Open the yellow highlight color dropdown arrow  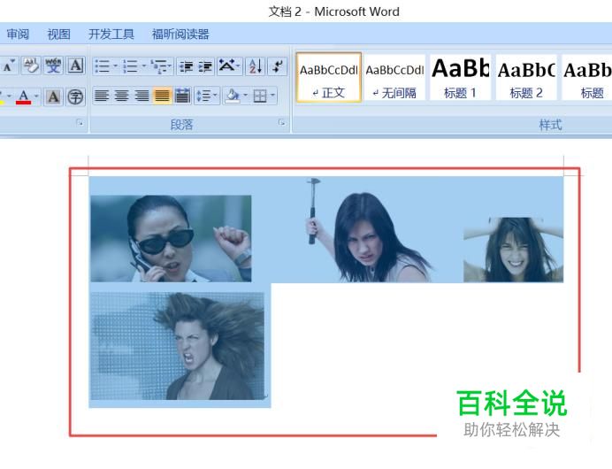click(10, 96)
